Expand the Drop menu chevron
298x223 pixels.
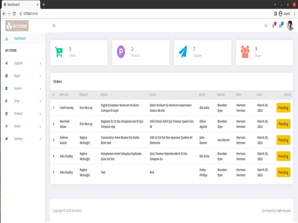[40, 101]
